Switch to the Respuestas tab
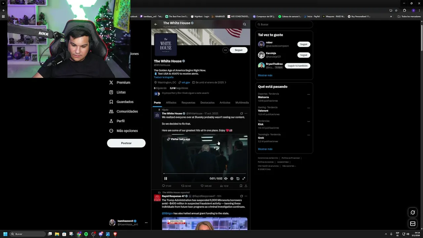The height and width of the screenshot is (238, 423). [188, 102]
